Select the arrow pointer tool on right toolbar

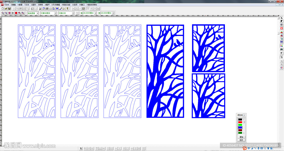pyautogui.click(x=282, y=18)
